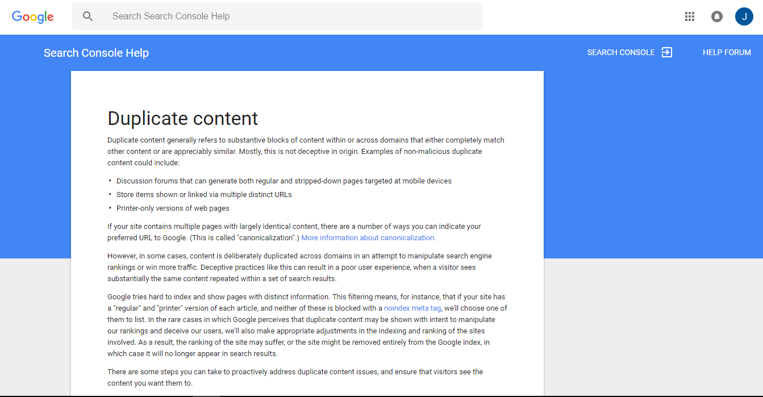
Task: Open the HELP FORUM link
Action: click(727, 52)
